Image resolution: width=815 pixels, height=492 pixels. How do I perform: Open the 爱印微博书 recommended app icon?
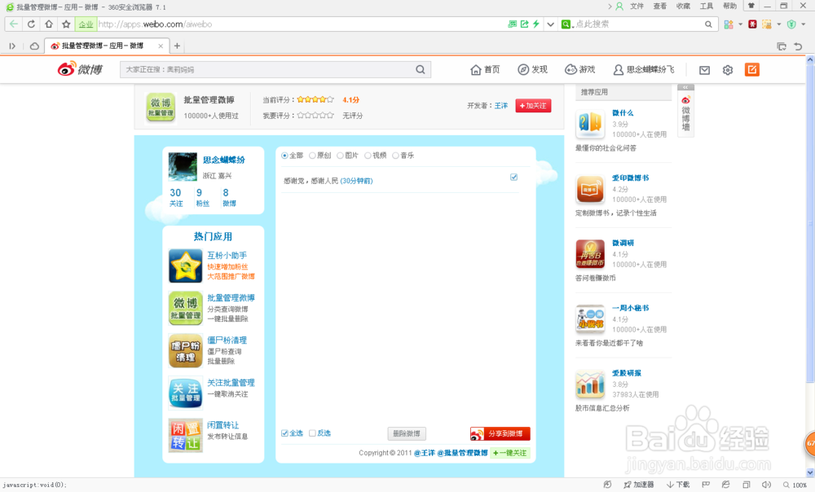click(590, 189)
